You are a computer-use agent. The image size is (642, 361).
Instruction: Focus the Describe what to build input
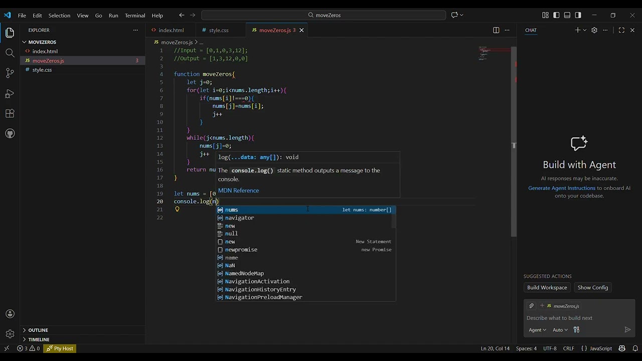pos(579,318)
